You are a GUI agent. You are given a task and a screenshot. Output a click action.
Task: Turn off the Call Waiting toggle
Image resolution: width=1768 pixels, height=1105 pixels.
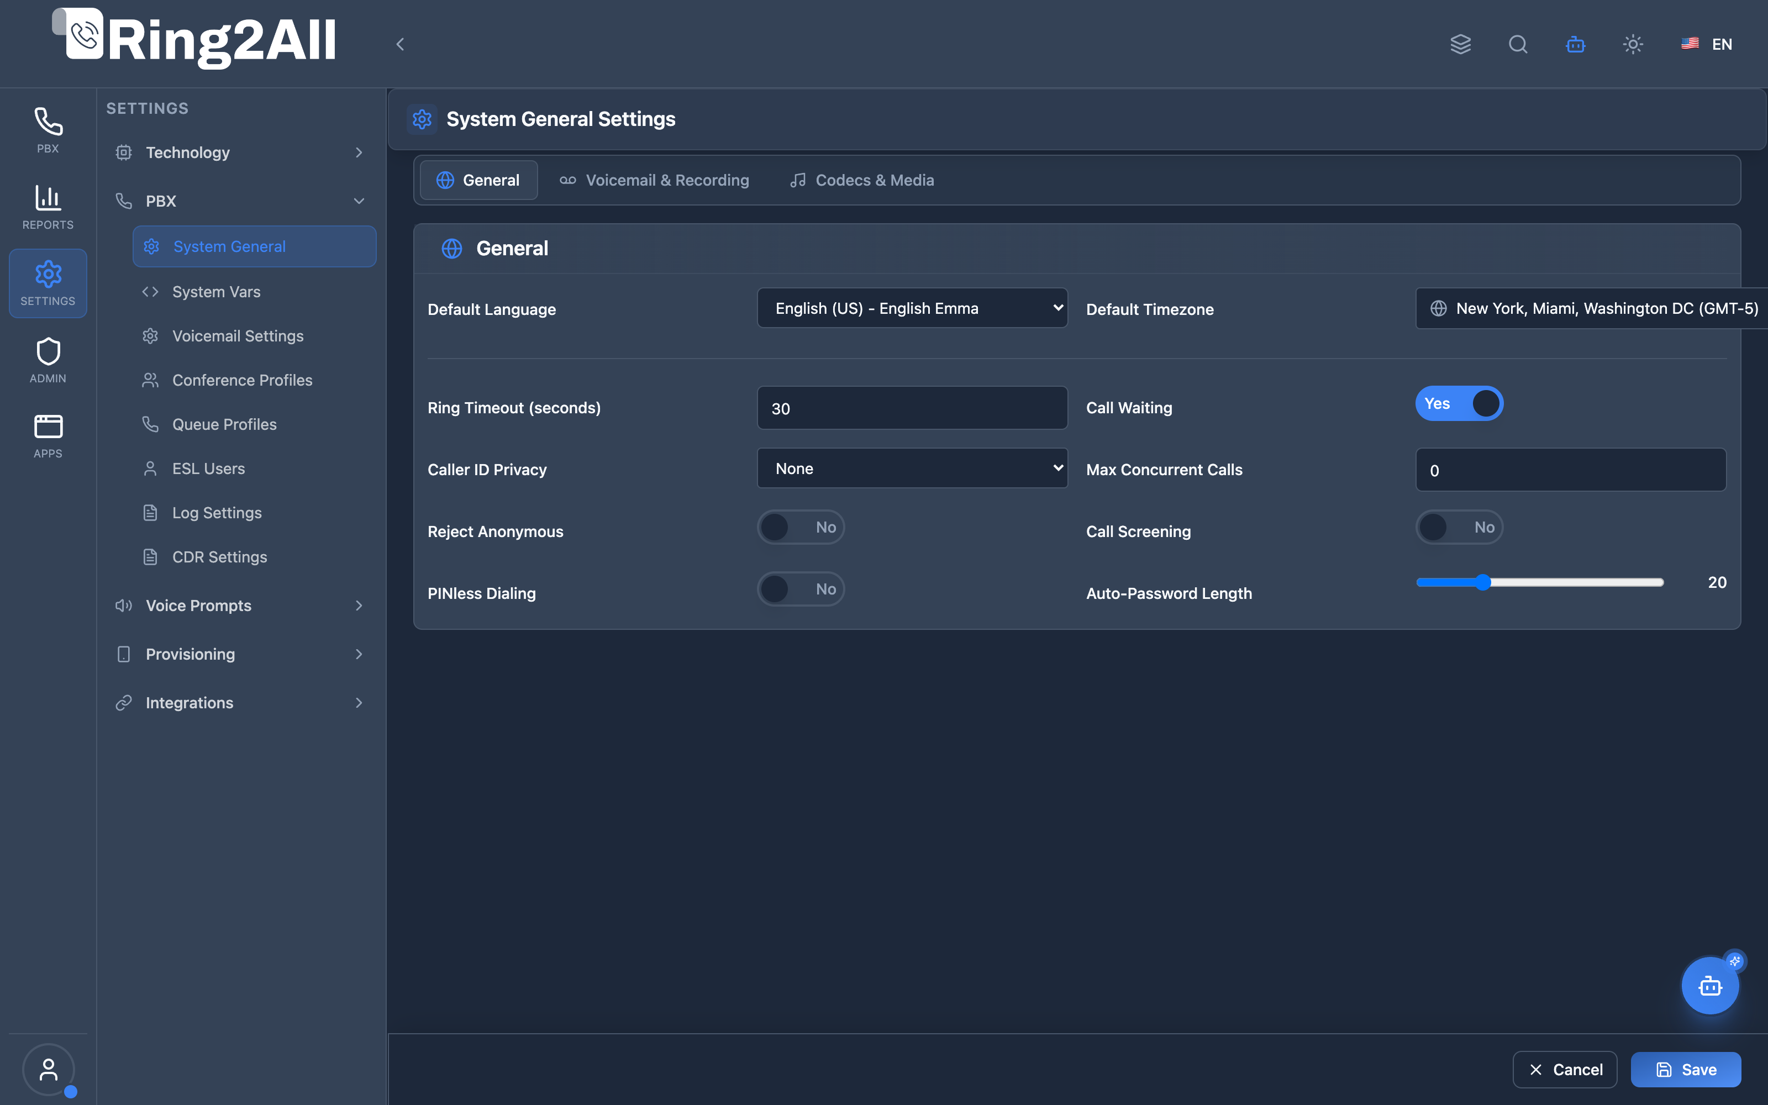coord(1459,403)
